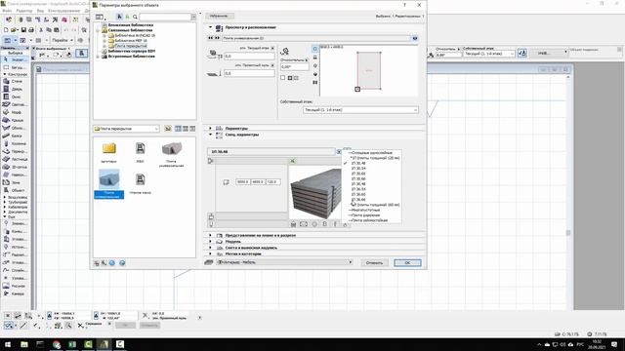Switch library view to list mode icon
The image size is (625, 351).
point(192,129)
